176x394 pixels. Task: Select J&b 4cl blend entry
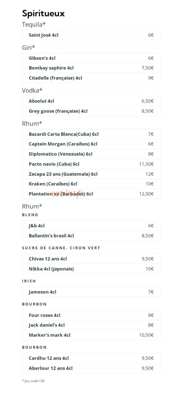coord(91,226)
